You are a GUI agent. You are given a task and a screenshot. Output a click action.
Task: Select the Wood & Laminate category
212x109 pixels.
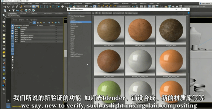75,56
